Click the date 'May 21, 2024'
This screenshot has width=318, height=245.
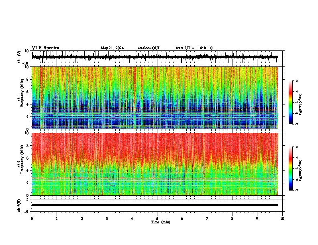click(112, 48)
